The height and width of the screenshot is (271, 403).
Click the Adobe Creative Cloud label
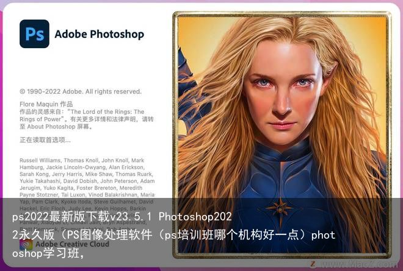72,244
